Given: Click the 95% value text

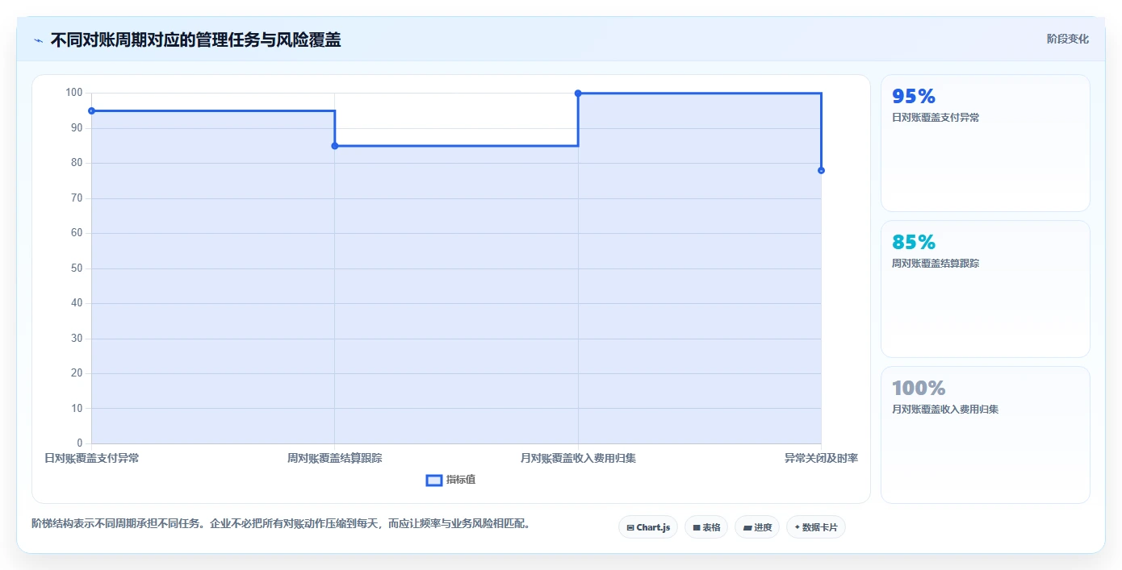Looking at the screenshot, I should 914,97.
